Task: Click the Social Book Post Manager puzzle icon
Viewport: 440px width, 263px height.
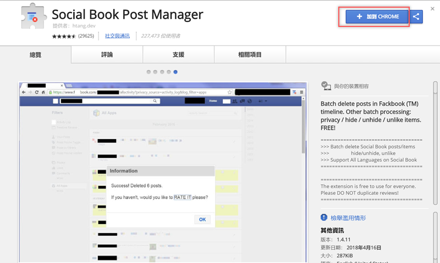Action: (34, 17)
